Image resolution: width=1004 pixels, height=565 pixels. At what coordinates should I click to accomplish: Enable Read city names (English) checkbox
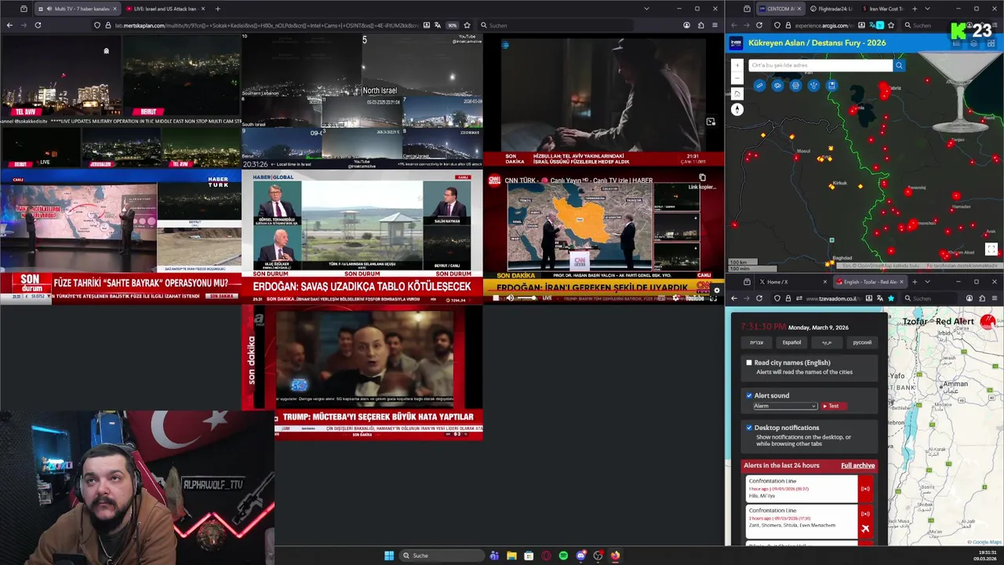click(749, 363)
